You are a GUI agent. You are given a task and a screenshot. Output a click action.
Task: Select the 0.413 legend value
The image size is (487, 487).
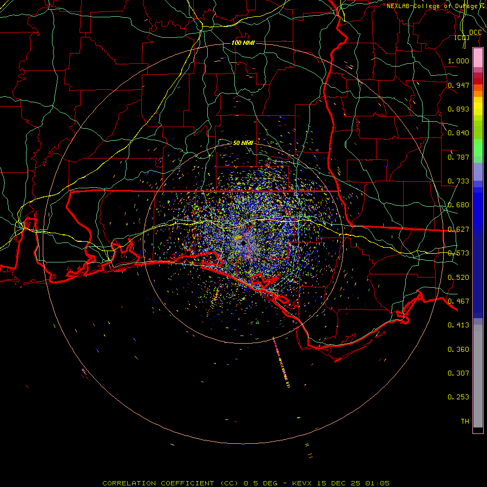[x=458, y=325]
